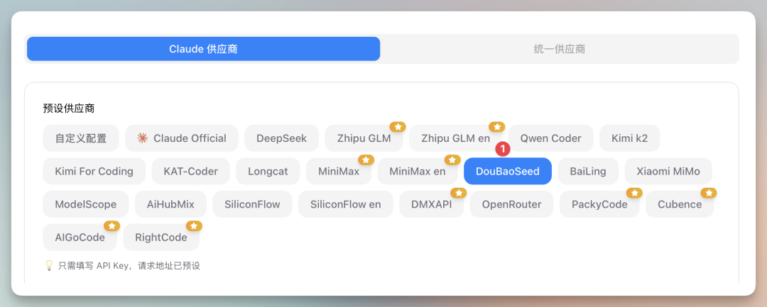Viewport: 767px width, 307px height.
Task: Choose the PackyCode provider
Action: 599,204
